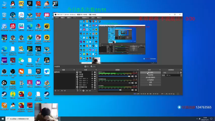Open ToDesk desktop shortcut
The height and width of the screenshot is (121, 215).
(47, 73)
